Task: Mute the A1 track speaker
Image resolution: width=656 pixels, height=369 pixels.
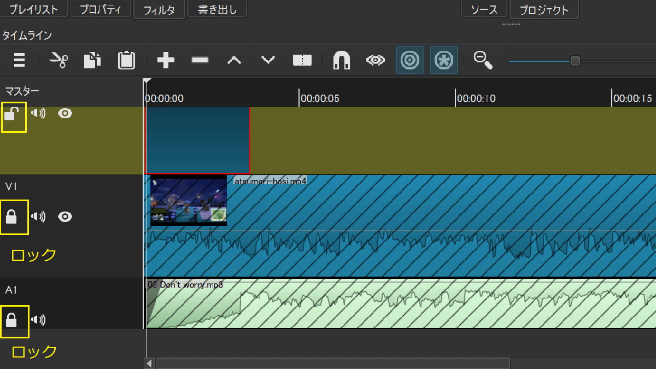Action: (38, 320)
